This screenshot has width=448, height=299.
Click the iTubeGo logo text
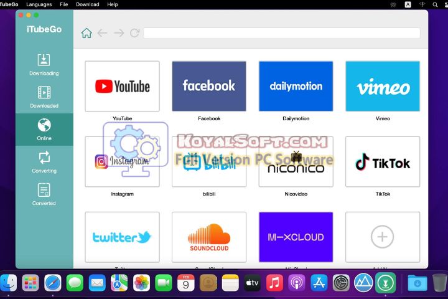pos(44,29)
